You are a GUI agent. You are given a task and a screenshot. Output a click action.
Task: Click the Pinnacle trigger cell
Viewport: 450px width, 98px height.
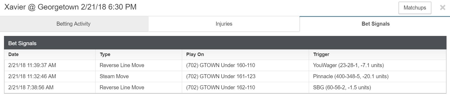(x=378, y=76)
